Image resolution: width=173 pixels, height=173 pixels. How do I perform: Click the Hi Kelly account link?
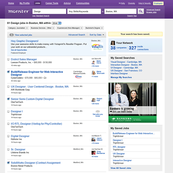click(x=122, y=3)
